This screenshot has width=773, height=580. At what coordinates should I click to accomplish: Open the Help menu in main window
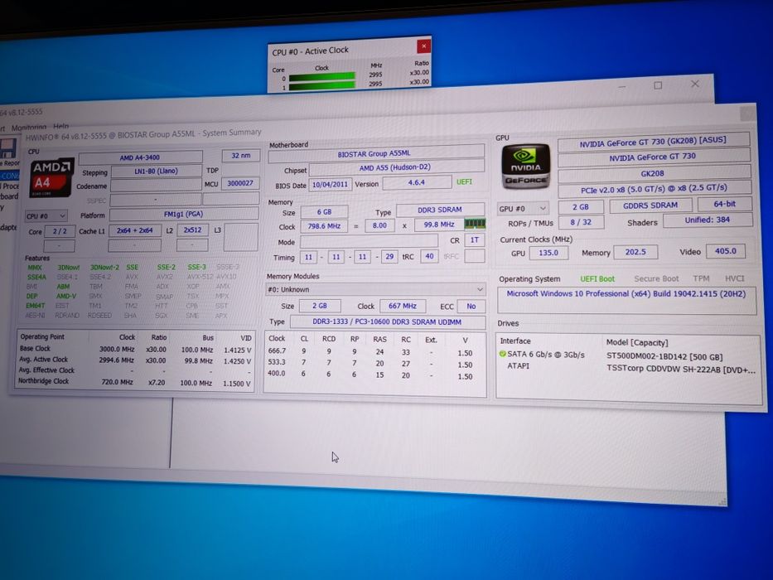(60, 126)
